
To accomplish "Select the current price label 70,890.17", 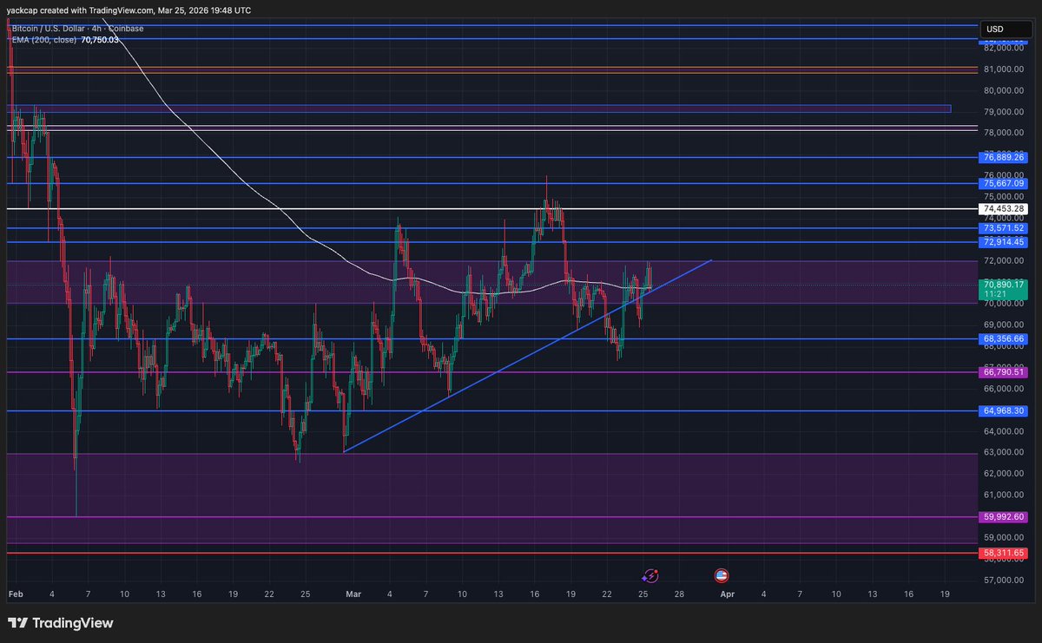I will 1003,284.
